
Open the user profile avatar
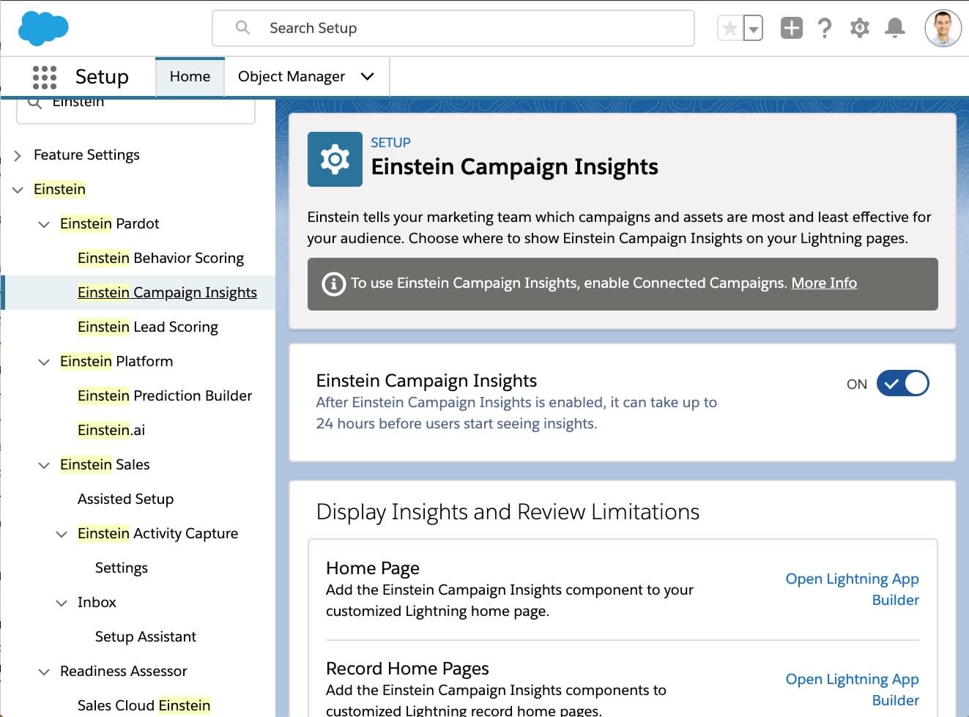pyautogui.click(x=943, y=29)
